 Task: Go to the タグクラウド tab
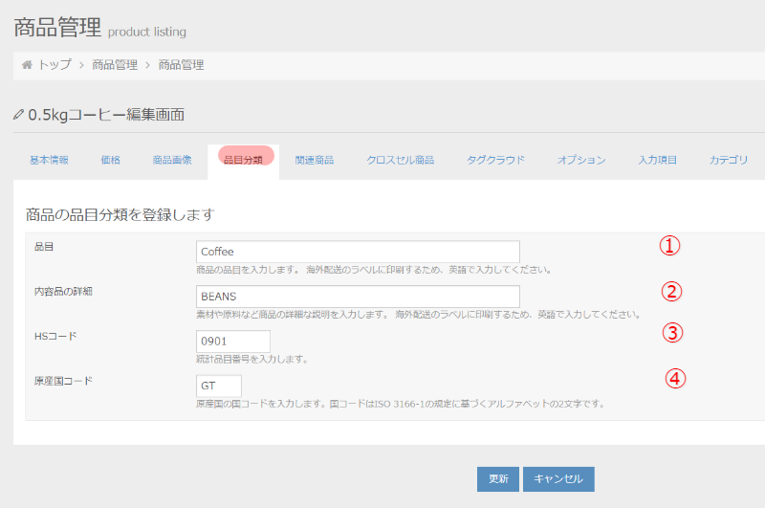tap(495, 160)
